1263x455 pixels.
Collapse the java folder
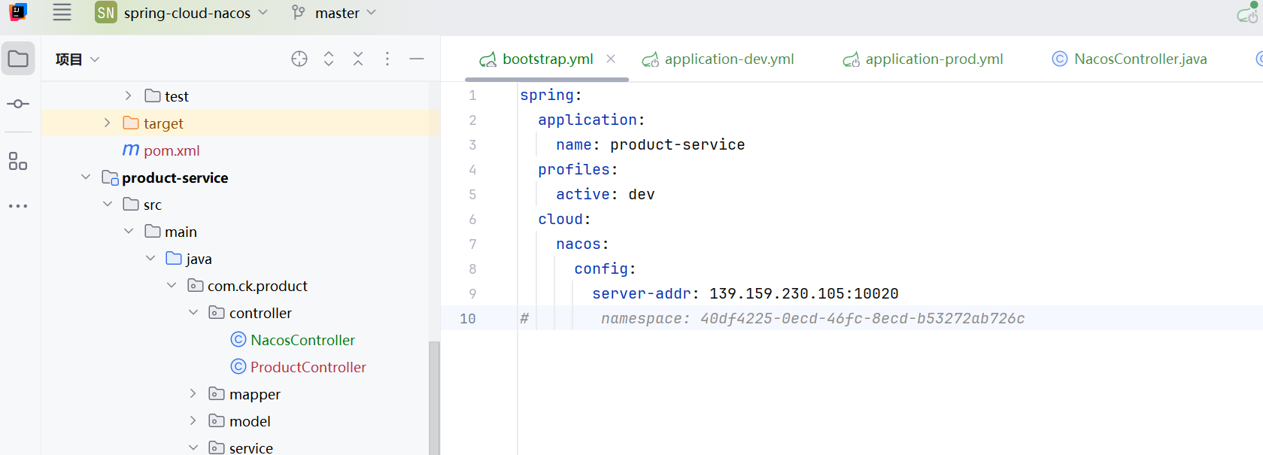150,258
